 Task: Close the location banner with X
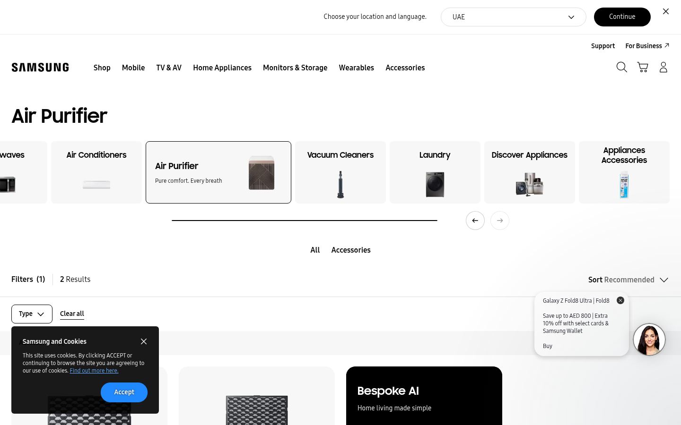(666, 11)
